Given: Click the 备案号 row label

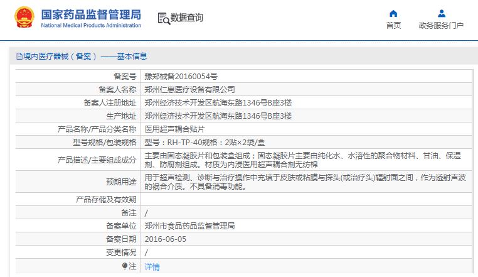Looking at the screenshot, I should tap(125, 77).
